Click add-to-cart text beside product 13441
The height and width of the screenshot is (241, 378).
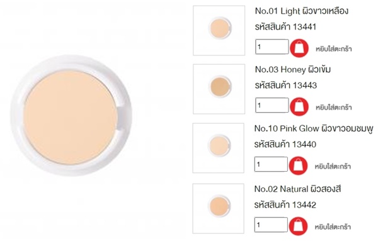[334, 49]
